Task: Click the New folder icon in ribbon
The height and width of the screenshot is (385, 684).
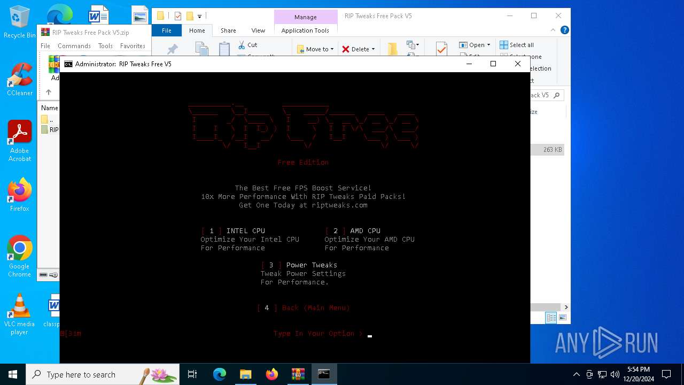Action: [x=393, y=49]
